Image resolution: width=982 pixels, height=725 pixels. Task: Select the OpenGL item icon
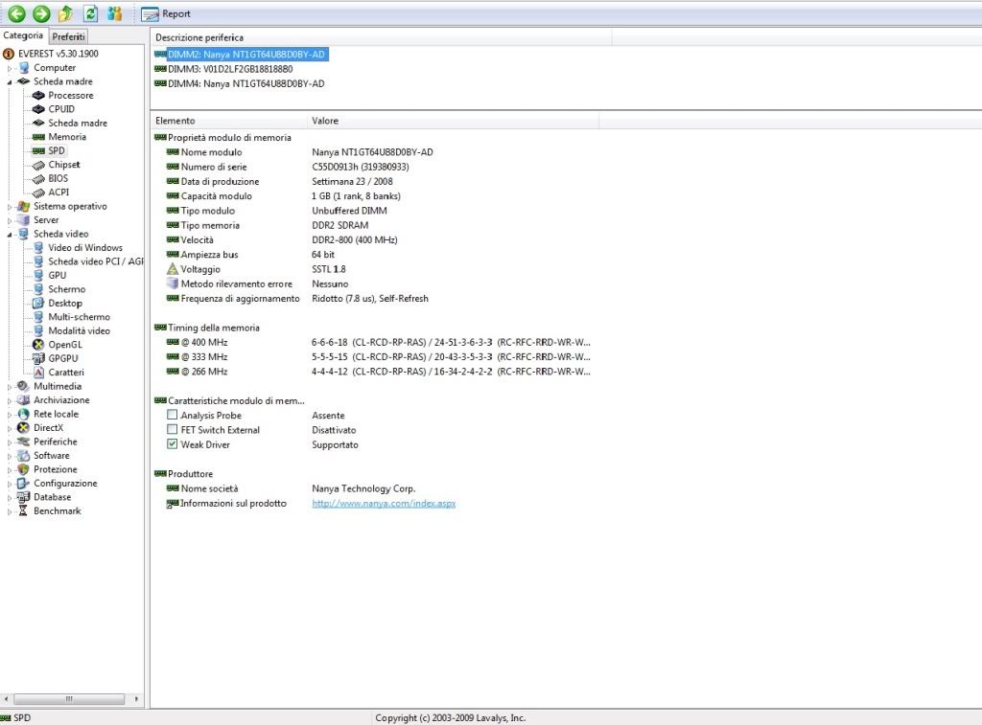point(38,345)
